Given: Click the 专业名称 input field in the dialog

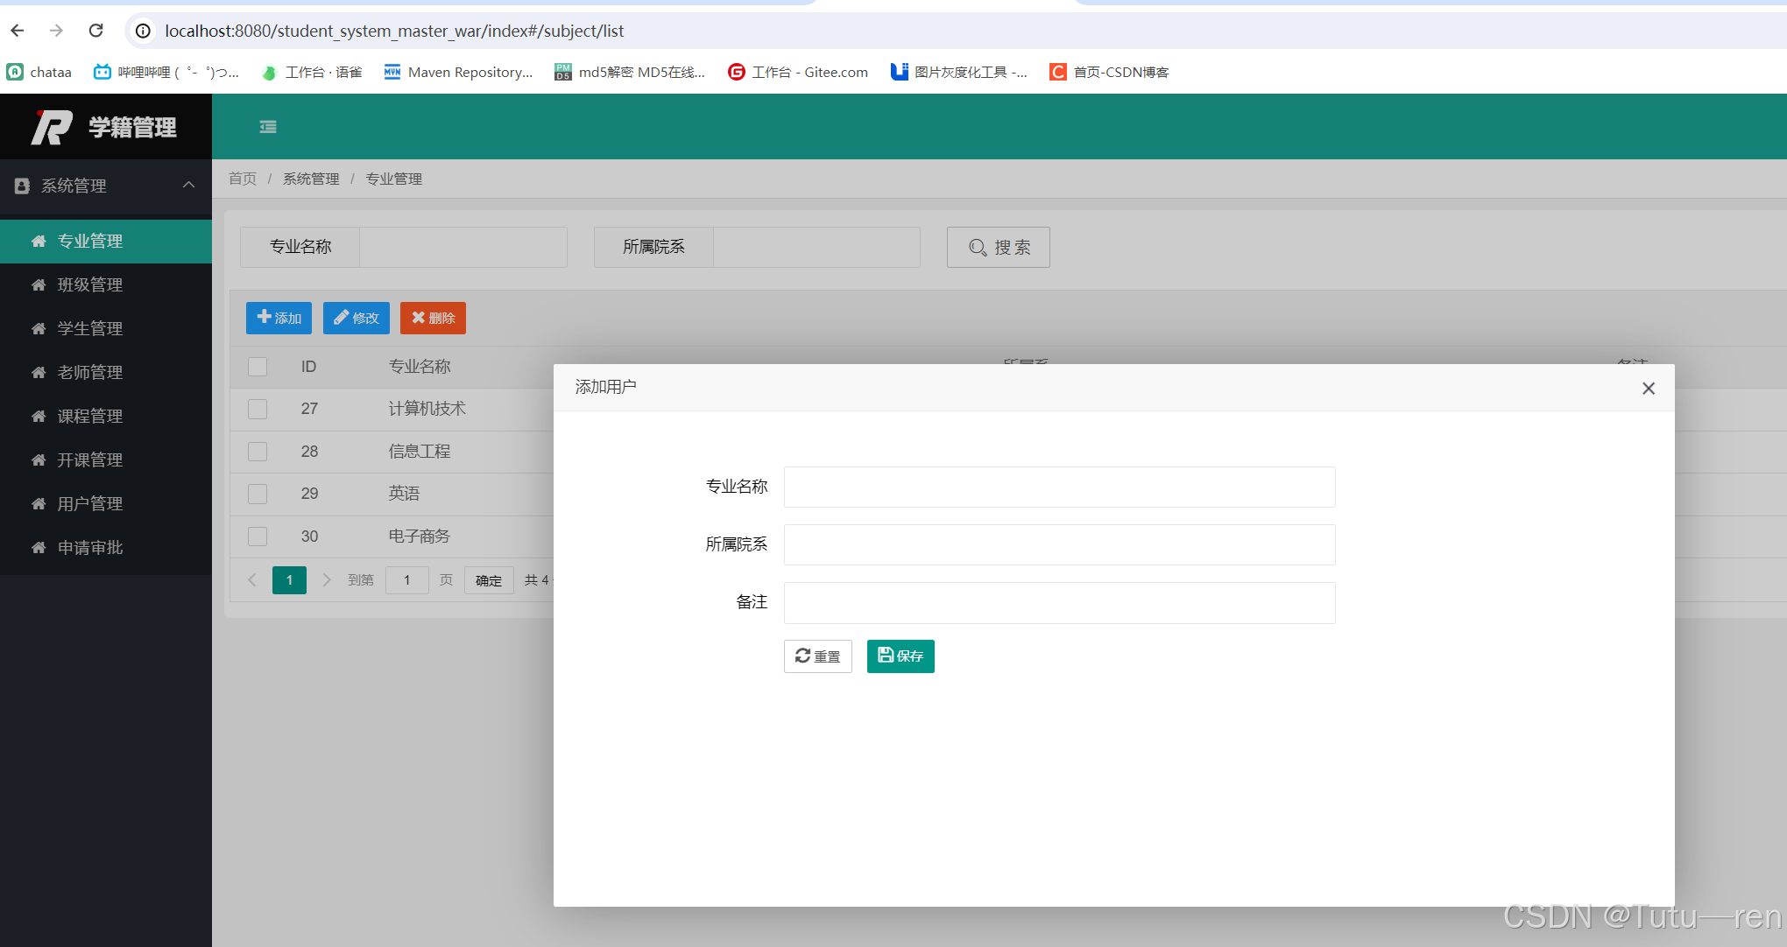Looking at the screenshot, I should (x=1058, y=488).
